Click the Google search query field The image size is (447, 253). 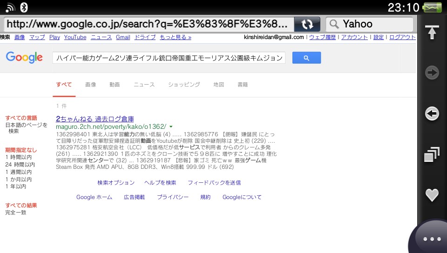169,58
